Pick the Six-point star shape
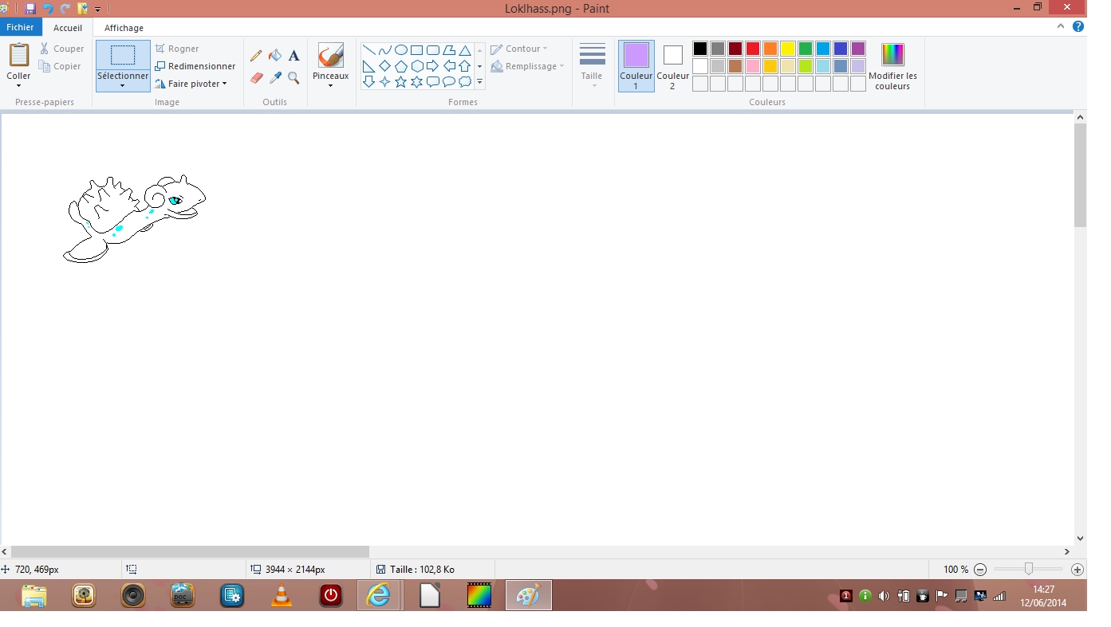This screenshot has width=1111, height=627. tap(417, 81)
